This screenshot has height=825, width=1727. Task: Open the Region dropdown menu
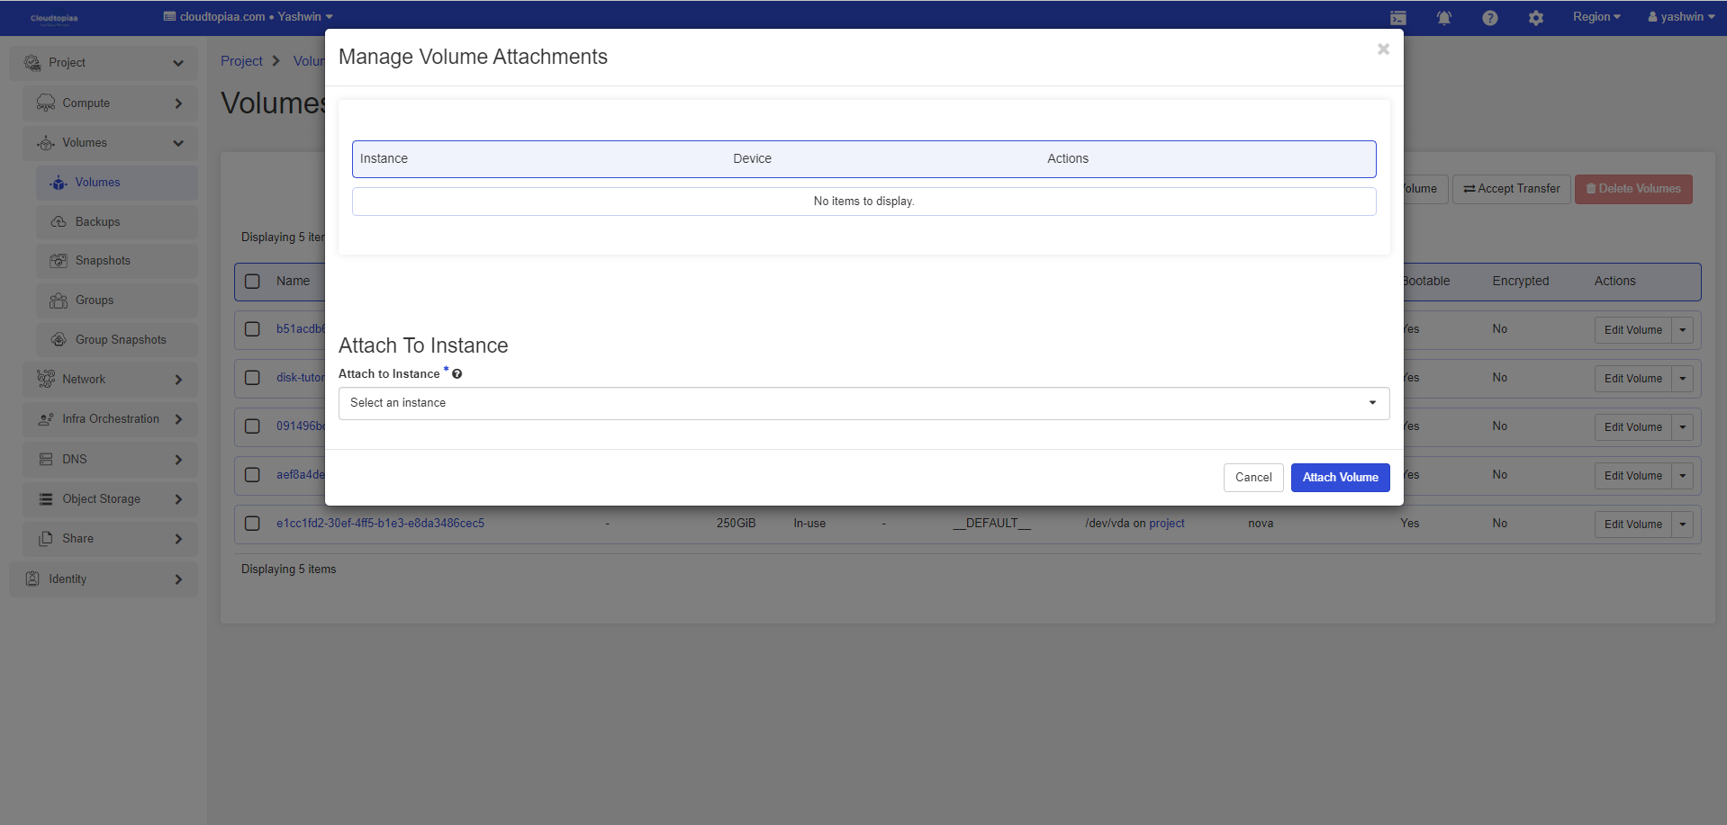pos(1596,17)
